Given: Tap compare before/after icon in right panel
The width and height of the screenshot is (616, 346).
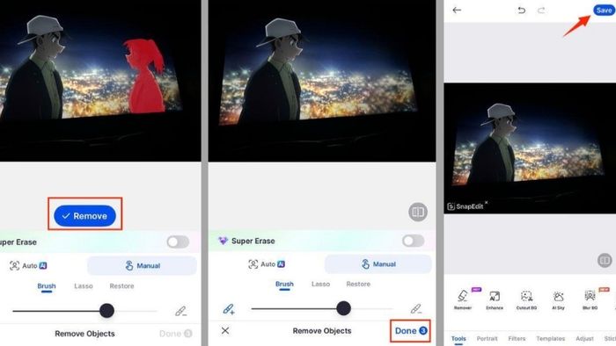Looking at the screenshot, I should (x=605, y=260).
